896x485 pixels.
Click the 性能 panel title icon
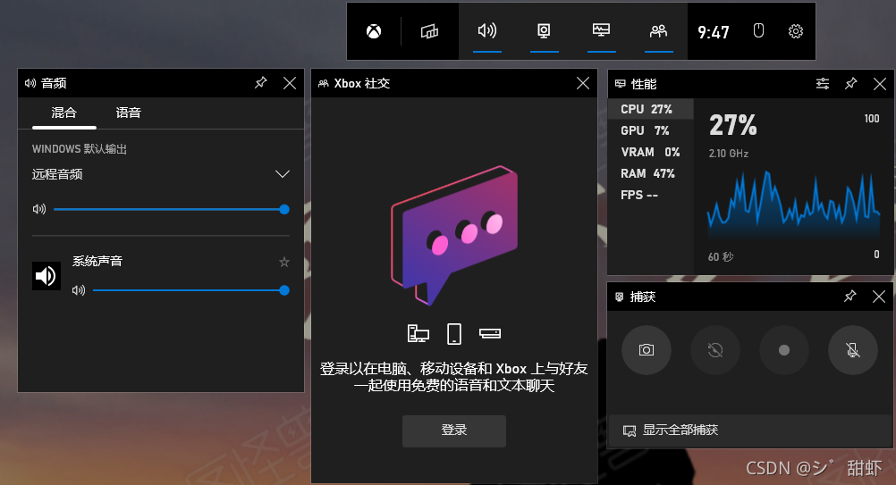[x=620, y=84]
